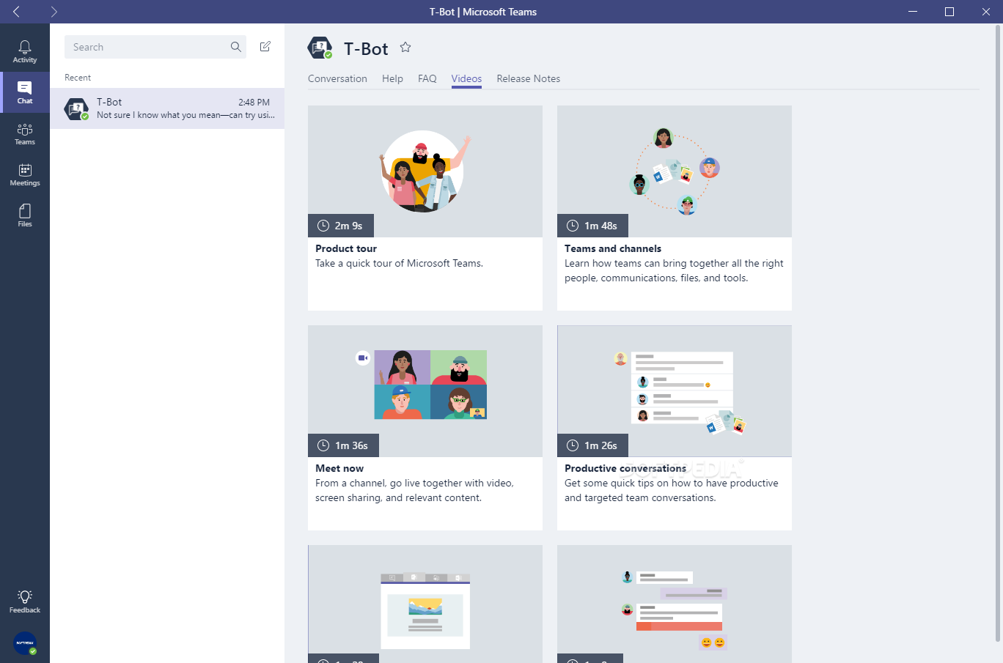Play the Productive conversations video thumbnail
Image resolution: width=1003 pixels, height=663 pixels.
(x=675, y=391)
